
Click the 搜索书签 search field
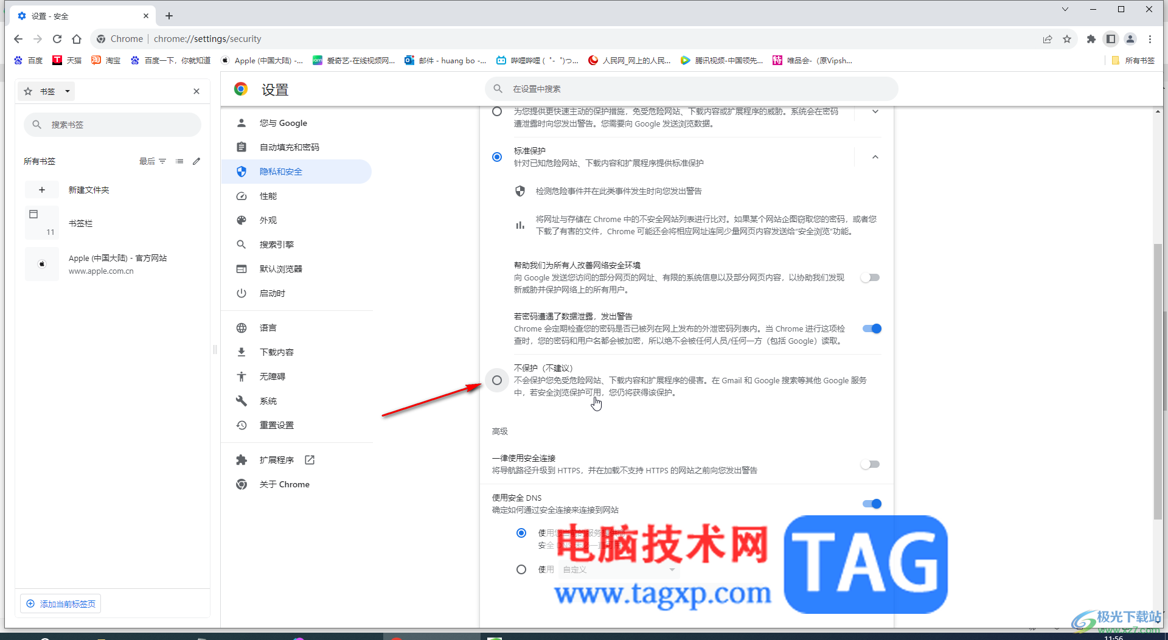[113, 125]
